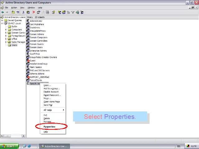Collapse the ES-NET.co.uk domain node

point(2,23)
